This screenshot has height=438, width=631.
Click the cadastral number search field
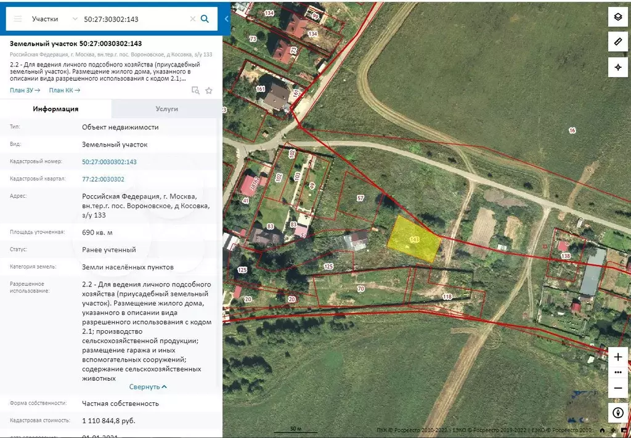pyautogui.click(x=135, y=19)
